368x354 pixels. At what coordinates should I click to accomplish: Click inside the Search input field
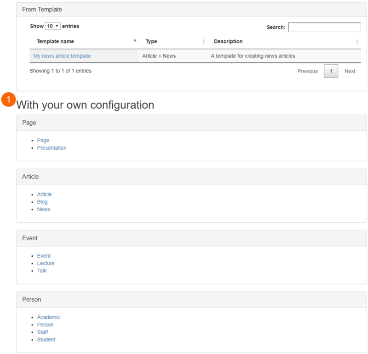coord(324,27)
